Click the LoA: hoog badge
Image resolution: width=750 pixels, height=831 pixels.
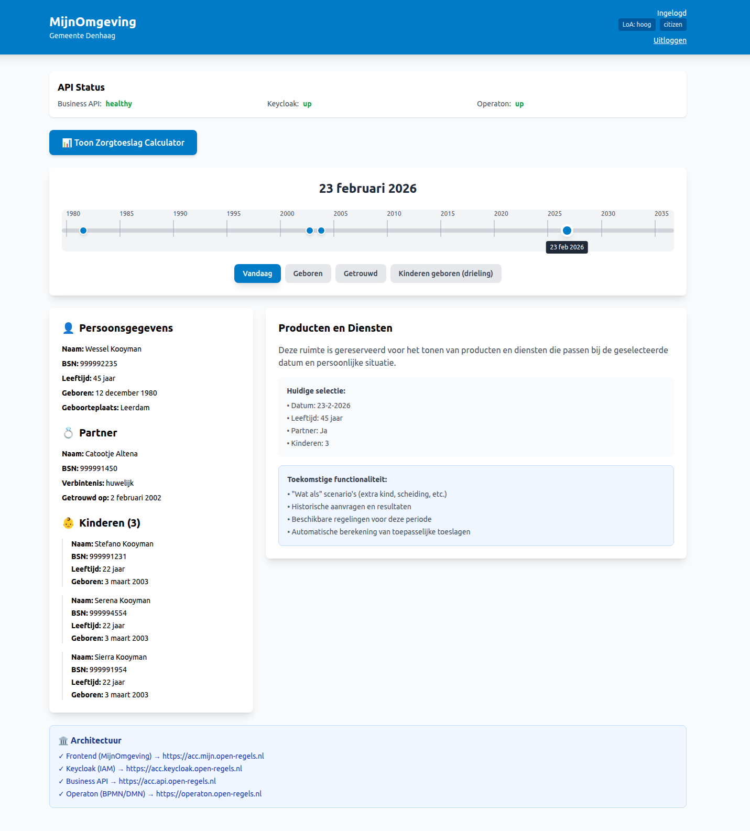(637, 25)
